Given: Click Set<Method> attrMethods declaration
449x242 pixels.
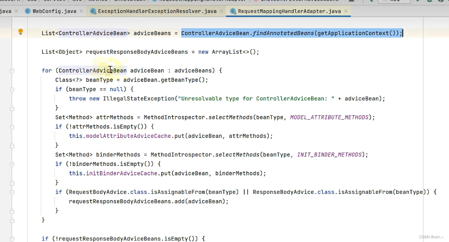Looking at the screenshot, I should coord(94,117).
